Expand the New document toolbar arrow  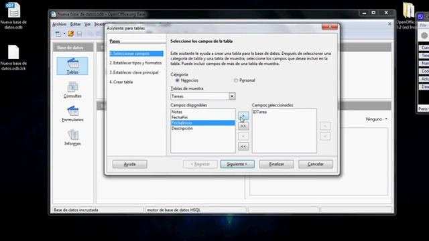(64, 33)
